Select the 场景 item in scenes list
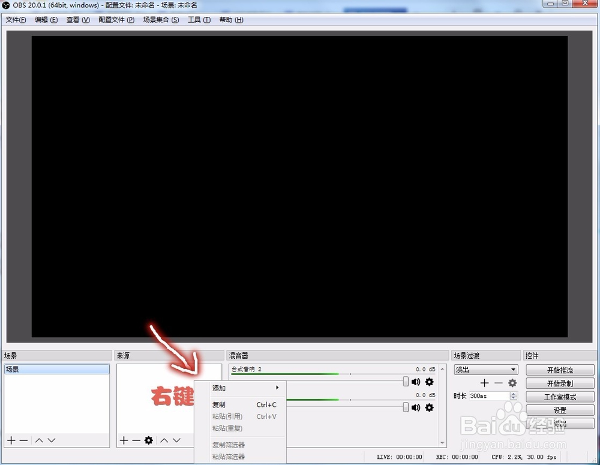The height and width of the screenshot is (465, 600). click(56, 370)
